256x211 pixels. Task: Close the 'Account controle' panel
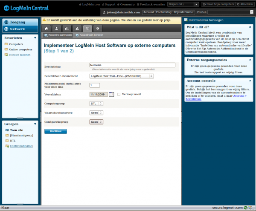pos(250,81)
